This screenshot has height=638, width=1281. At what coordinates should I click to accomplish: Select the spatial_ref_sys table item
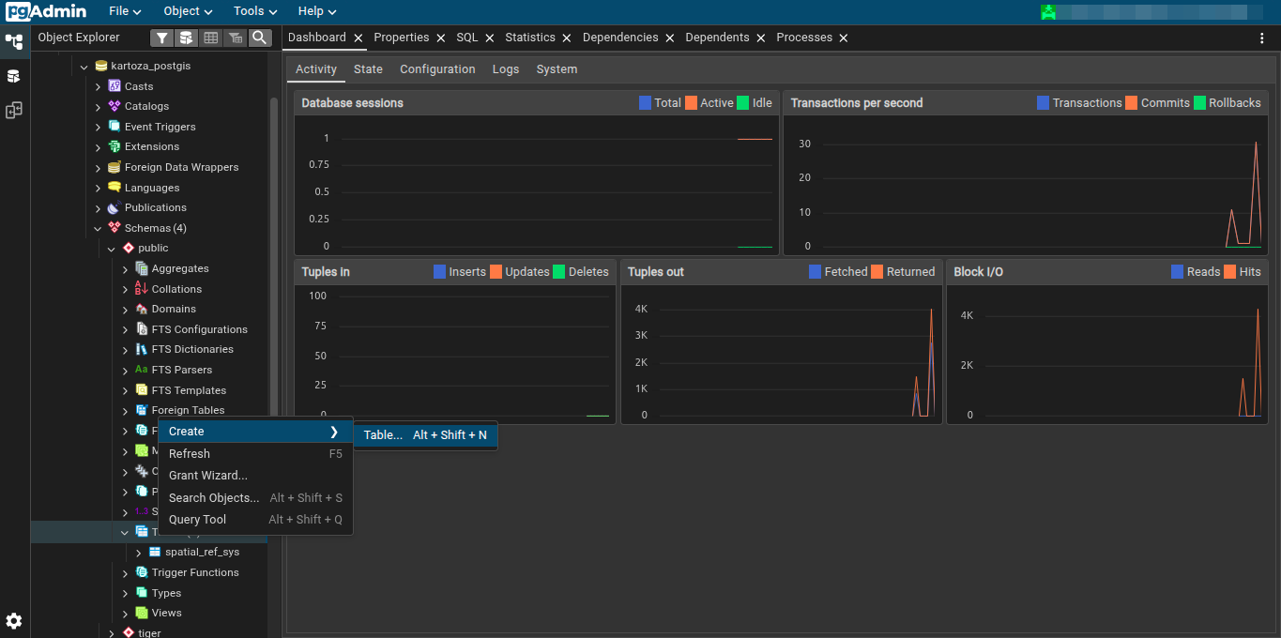click(x=202, y=553)
